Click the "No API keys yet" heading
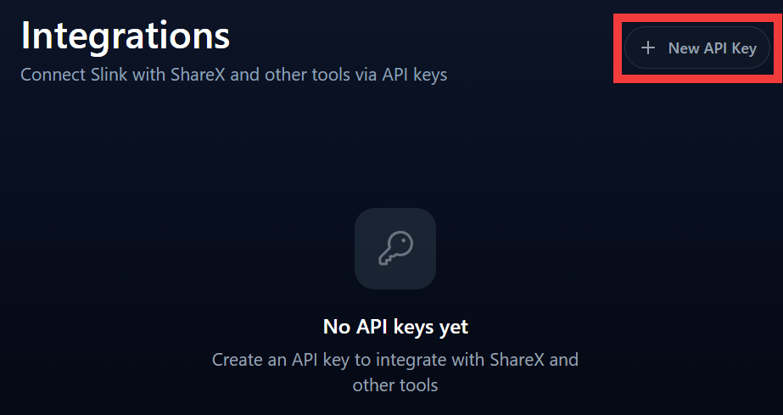Viewport: 783px width, 415px height. 395,327
